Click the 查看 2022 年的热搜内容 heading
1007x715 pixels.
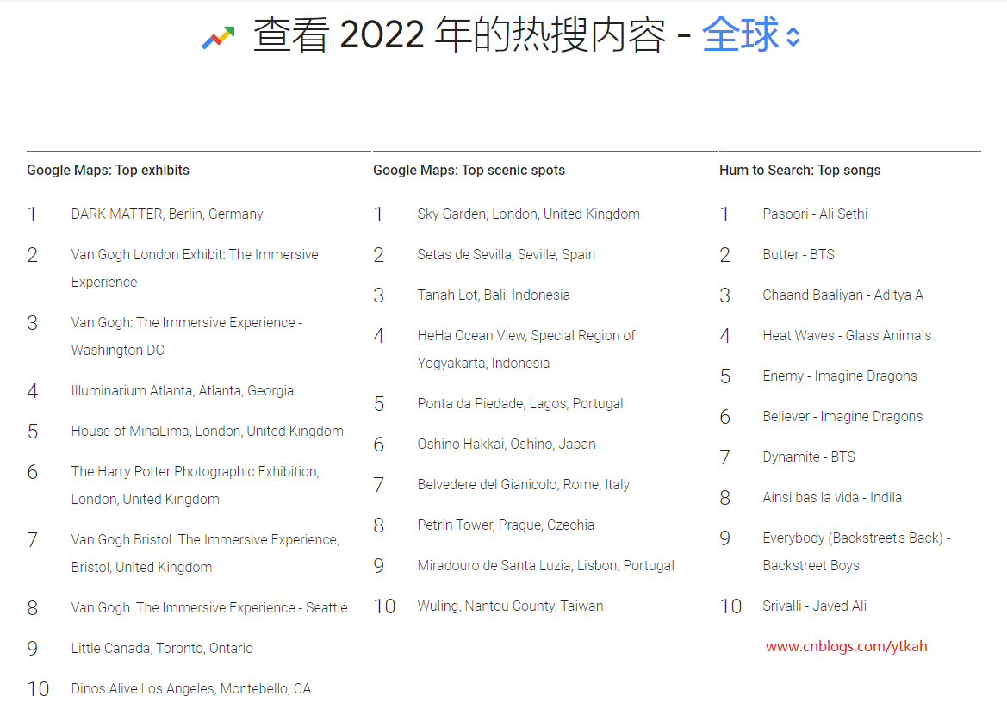coord(460,34)
